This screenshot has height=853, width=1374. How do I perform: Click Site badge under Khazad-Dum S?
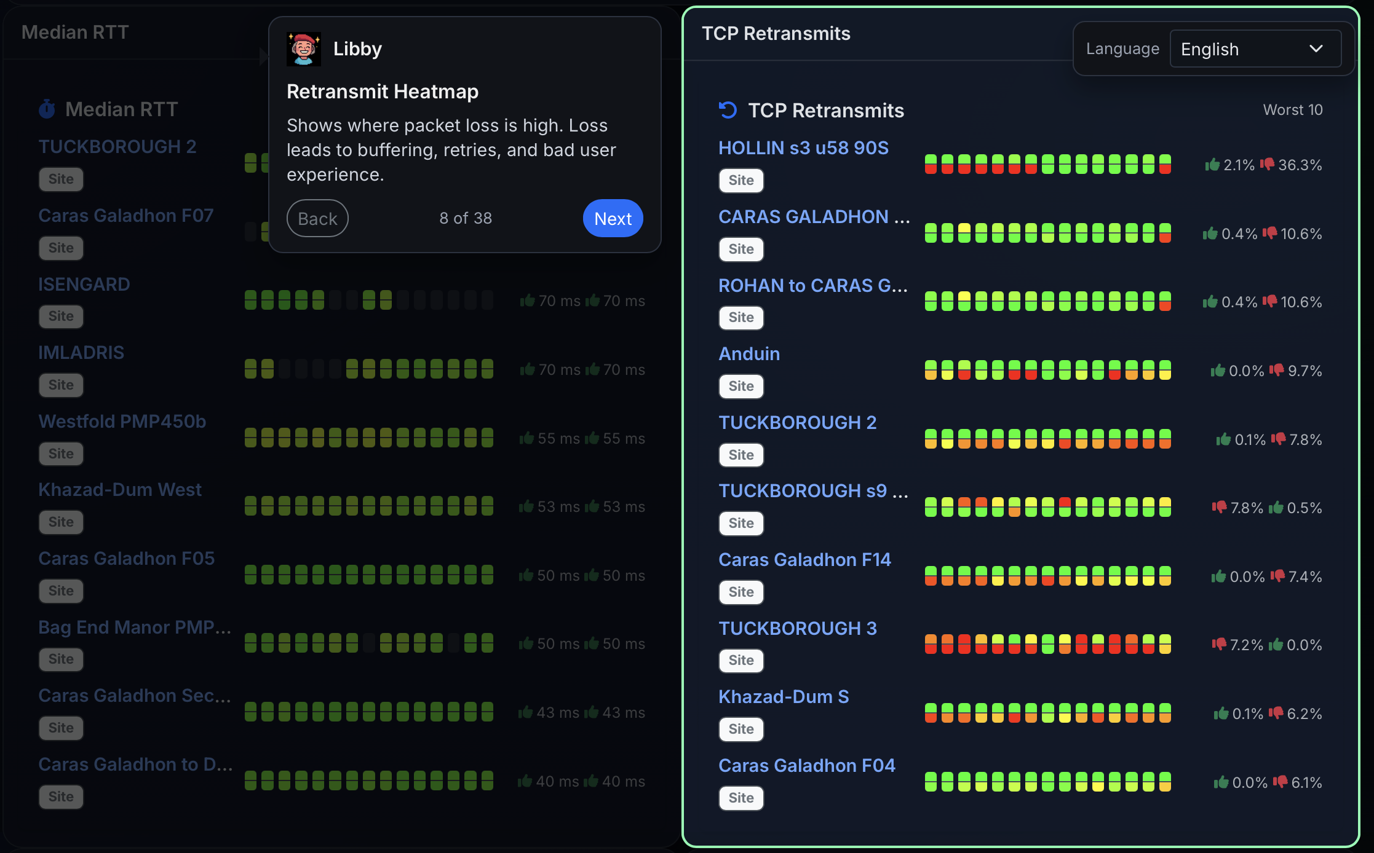click(741, 729)
